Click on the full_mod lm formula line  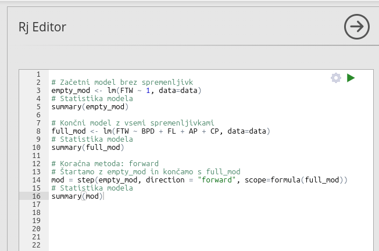click(160, 131)
